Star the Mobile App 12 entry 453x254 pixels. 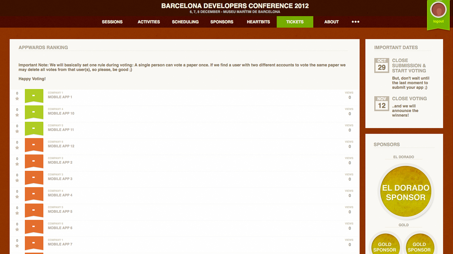tap(17, 148)
